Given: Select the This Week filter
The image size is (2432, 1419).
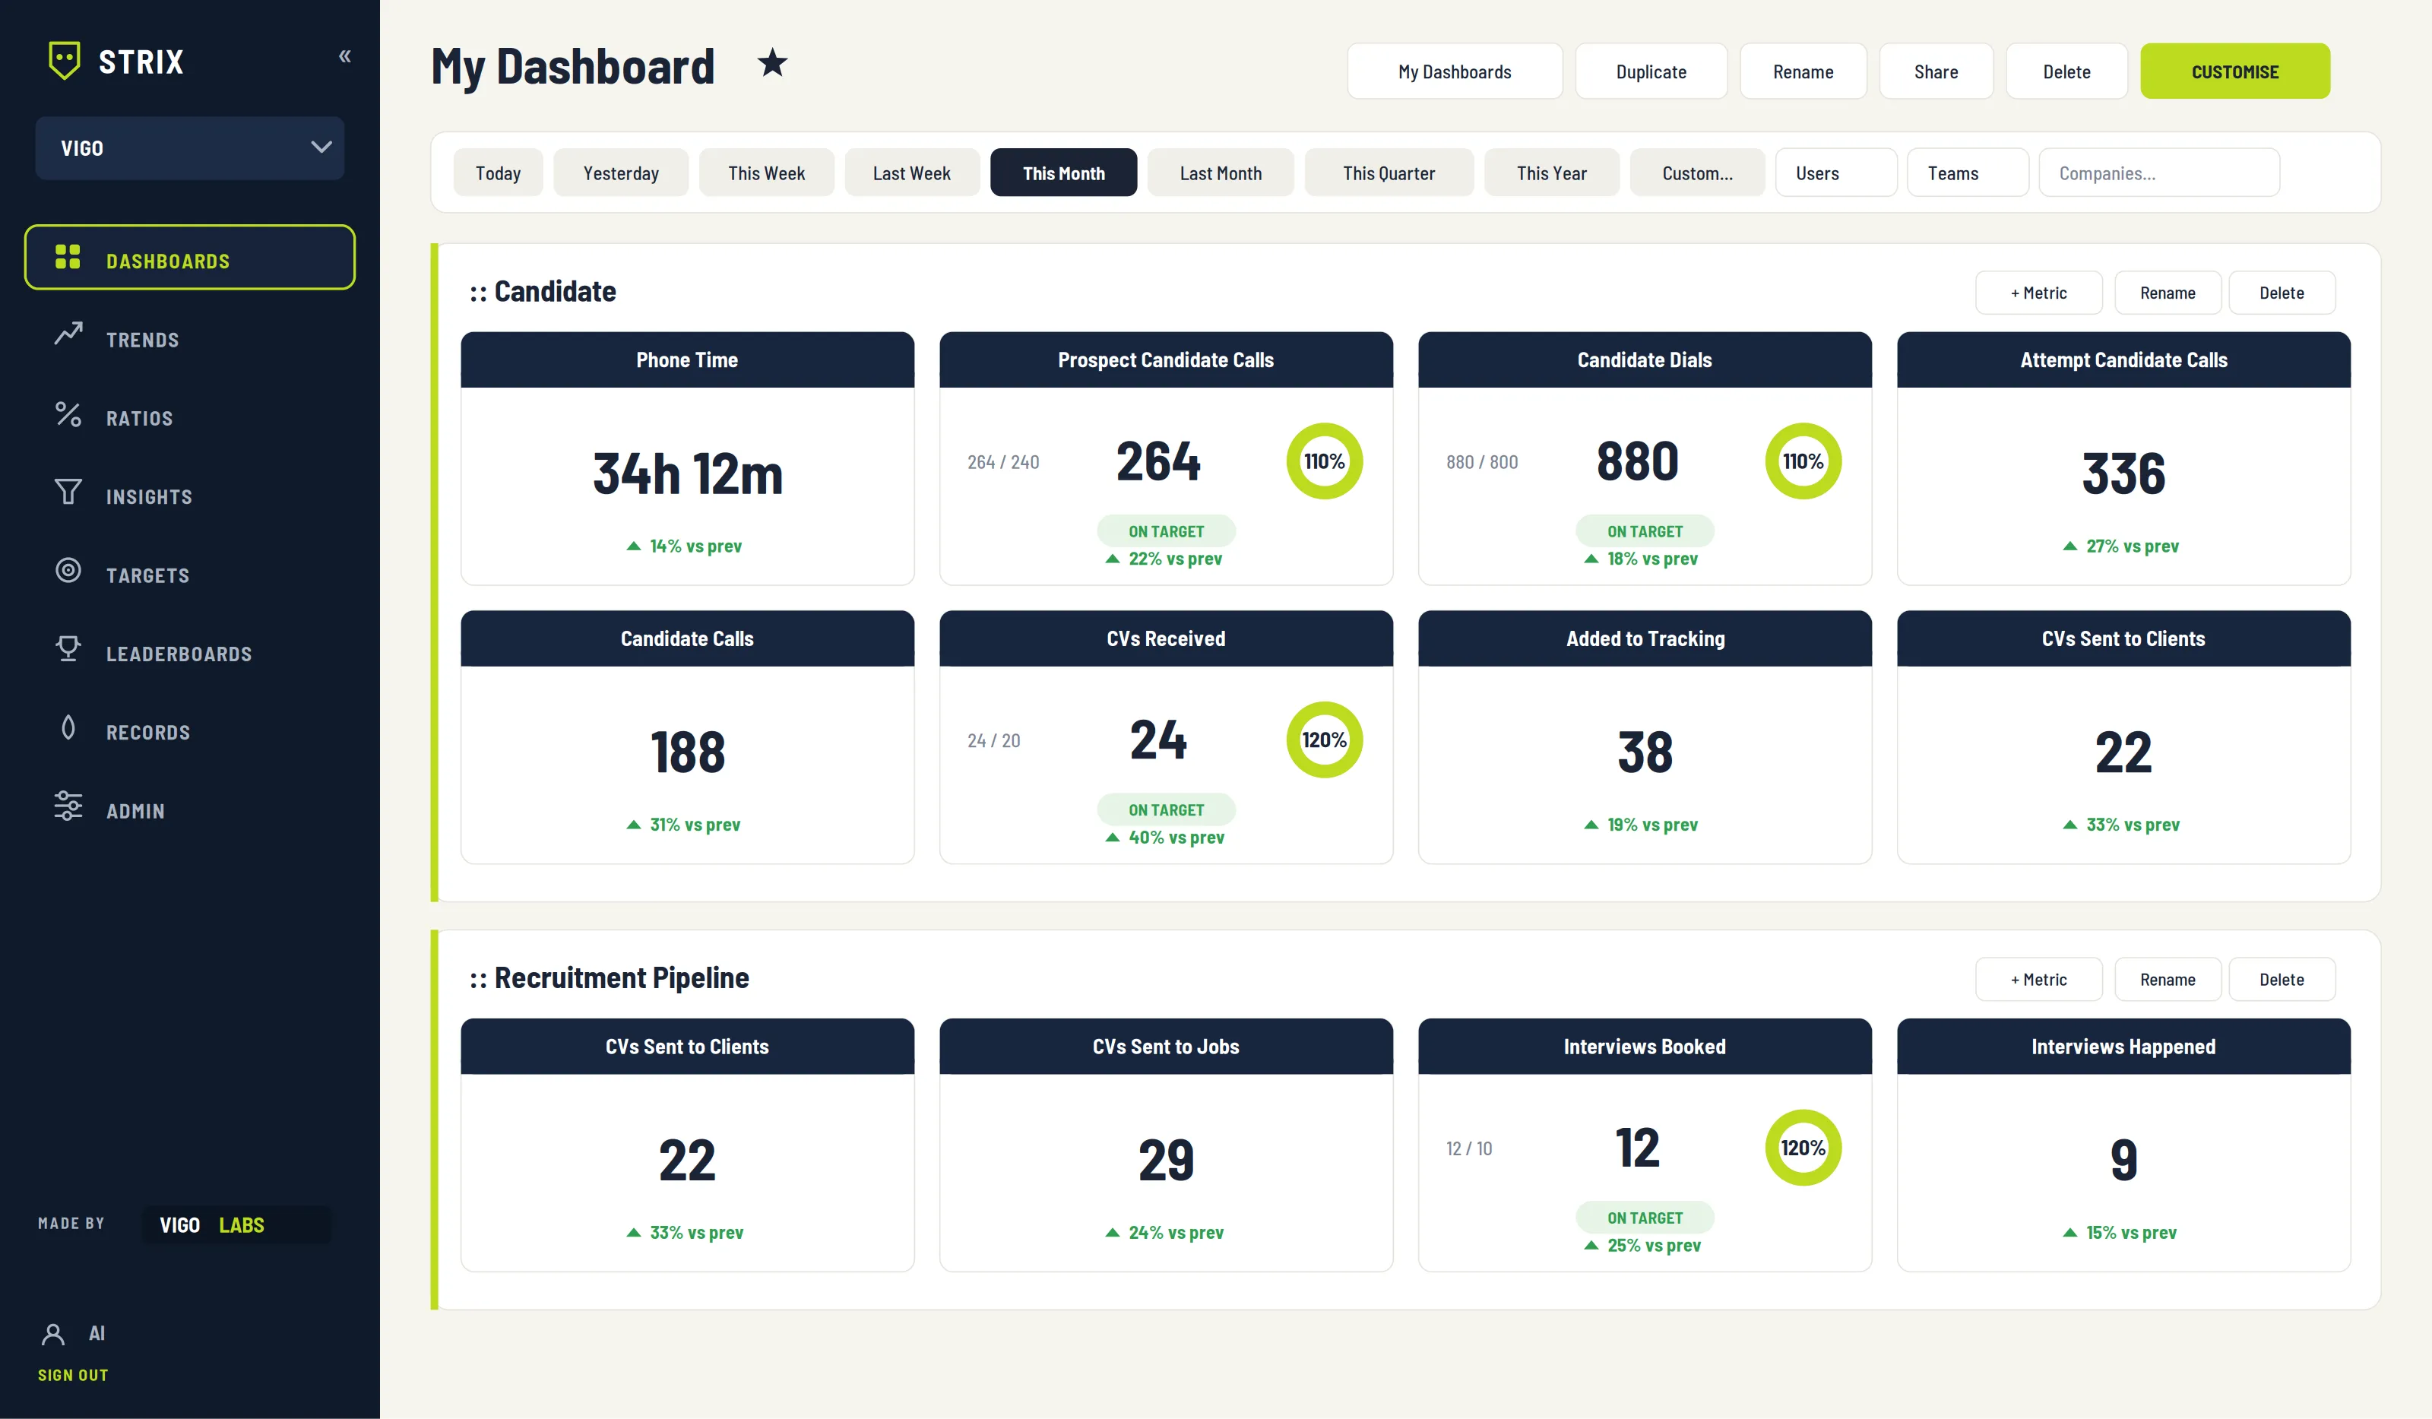Looking at the screenshot, I should (766, 173).
